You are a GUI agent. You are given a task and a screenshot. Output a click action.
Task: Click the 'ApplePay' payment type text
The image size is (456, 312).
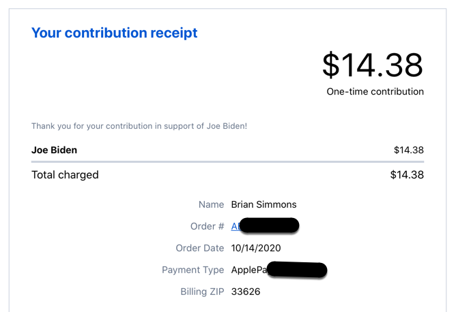pos(249,270)
